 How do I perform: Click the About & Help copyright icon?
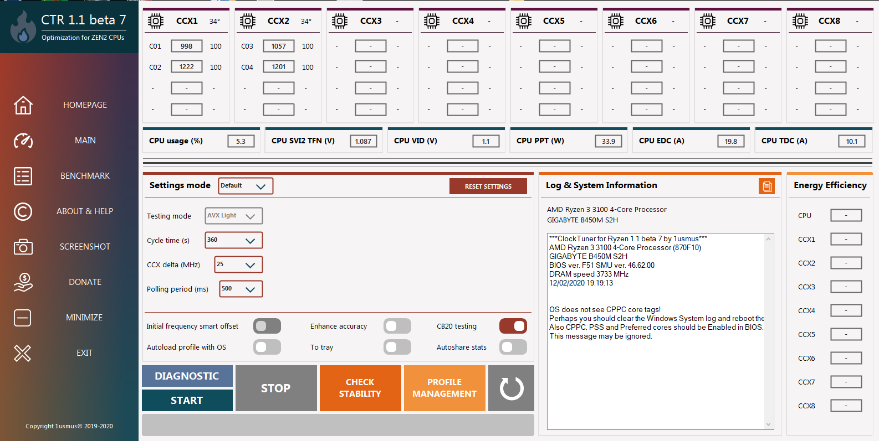click(x=23, y=211)
